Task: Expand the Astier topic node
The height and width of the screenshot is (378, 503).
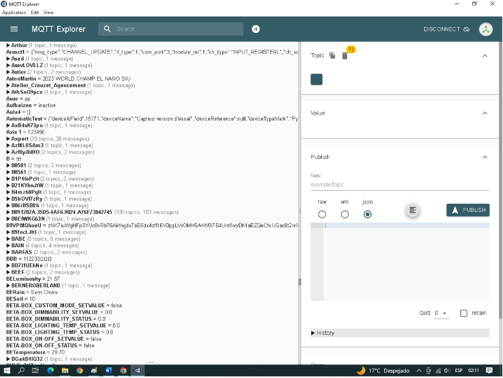Action: tap(8, 72)
